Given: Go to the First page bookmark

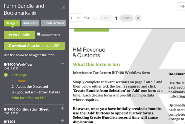Looking at the screenshot, I should pyautogui.click(x=19, y=75).
